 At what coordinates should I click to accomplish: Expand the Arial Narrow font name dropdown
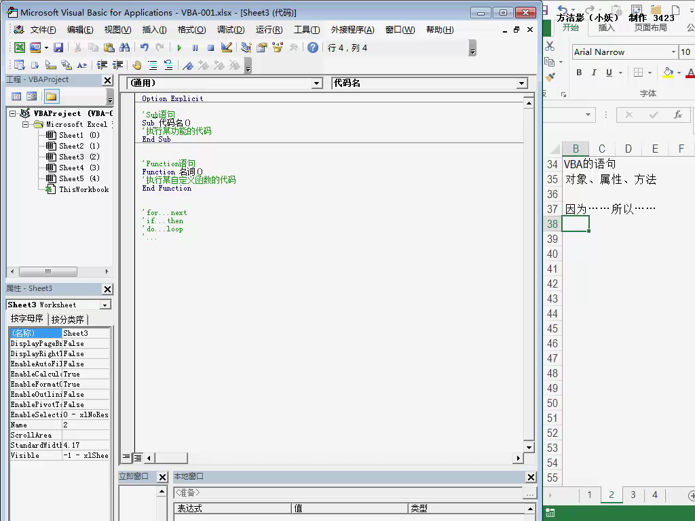tap(673, 52)
